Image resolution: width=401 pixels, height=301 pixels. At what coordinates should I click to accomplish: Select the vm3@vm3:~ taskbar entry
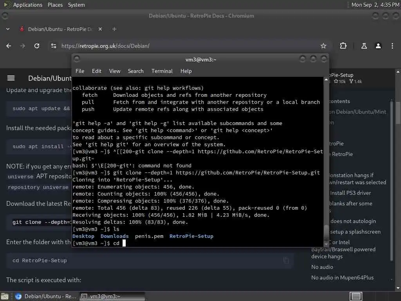pos(112,296)
